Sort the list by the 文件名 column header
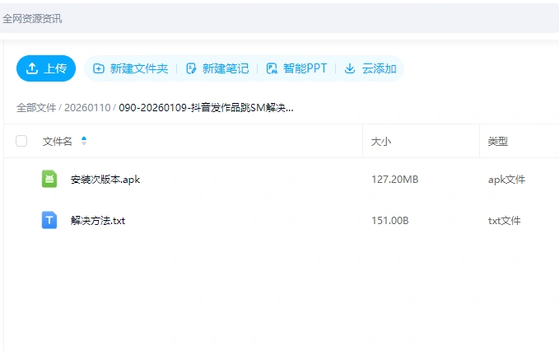 coord(58,141)
